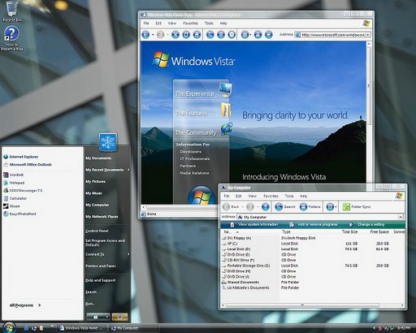
Task: Click the Developers link under Information For
Action: pos(190,152)
